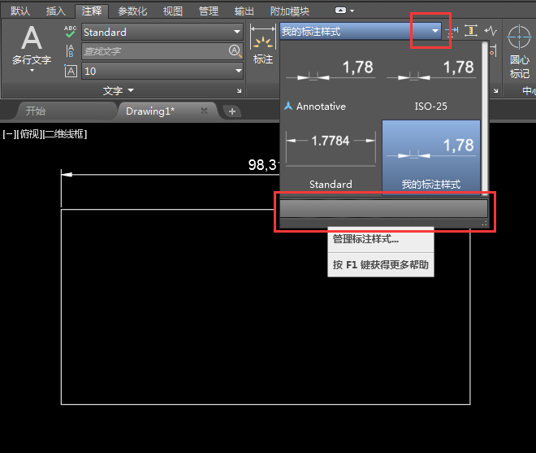Switch to the 默认 ribbon tab
The width and height of the screenshot is (536, 453).
(x=20, y=11)
